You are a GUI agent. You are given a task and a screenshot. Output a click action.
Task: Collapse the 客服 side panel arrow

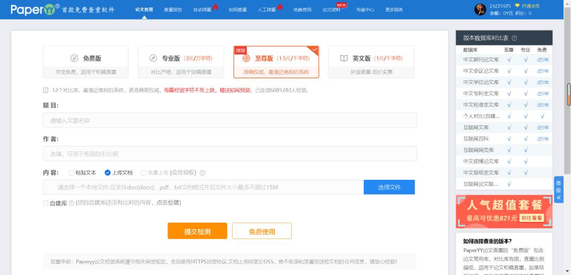pos(559,197)
